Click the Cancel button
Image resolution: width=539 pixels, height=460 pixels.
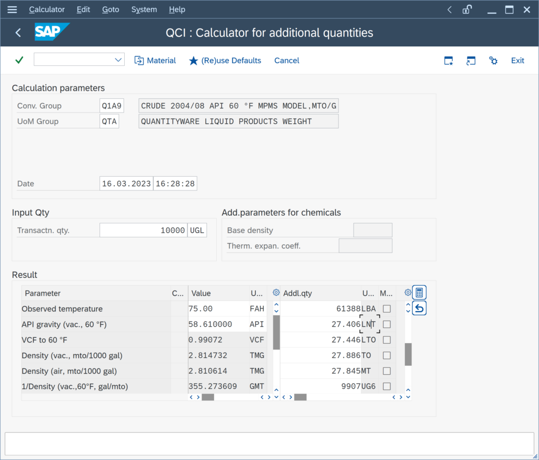pos(287,61)
